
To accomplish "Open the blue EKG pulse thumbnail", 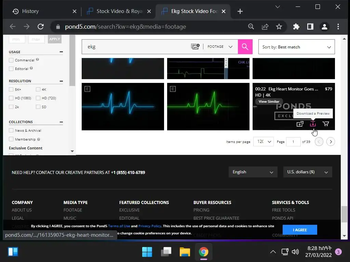I will (123, 107).
